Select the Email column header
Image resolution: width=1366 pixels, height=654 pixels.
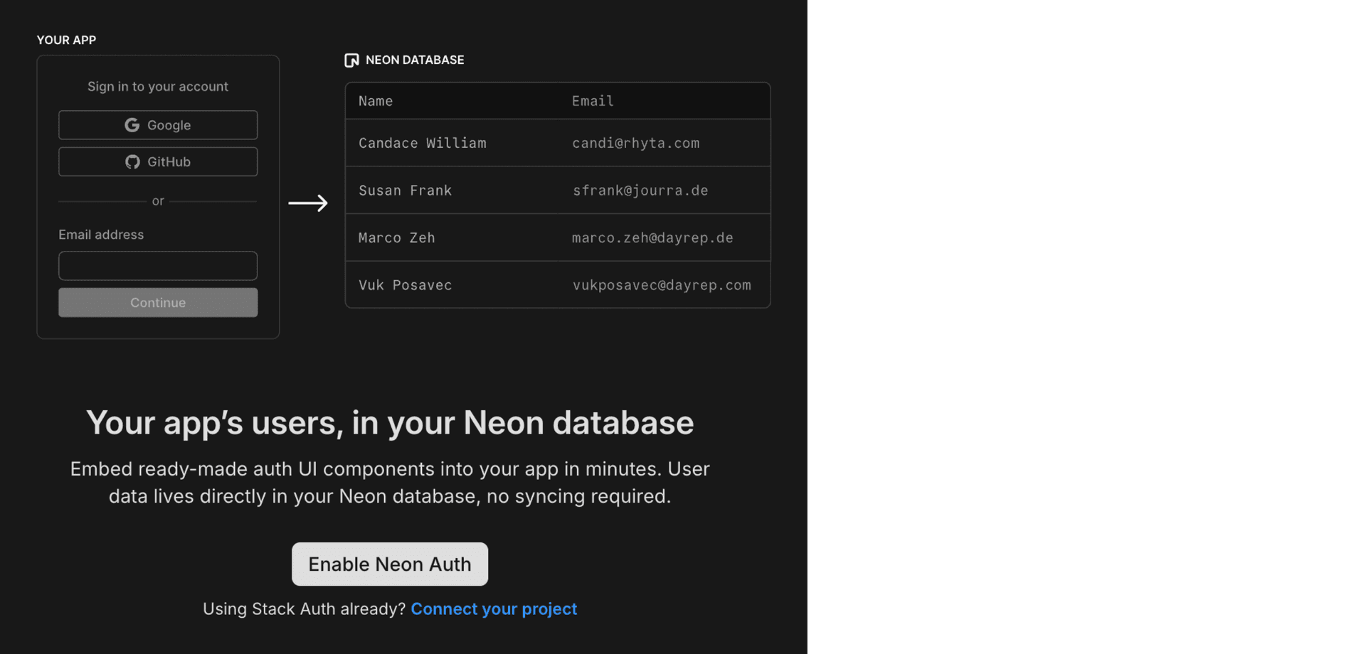coord(592,101)
